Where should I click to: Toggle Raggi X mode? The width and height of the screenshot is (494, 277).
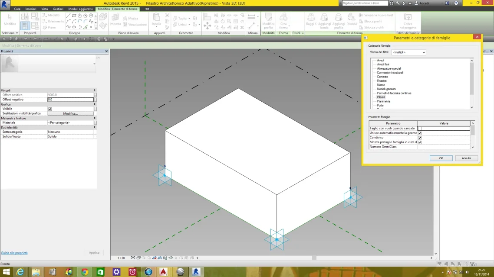tap(311, 19)
